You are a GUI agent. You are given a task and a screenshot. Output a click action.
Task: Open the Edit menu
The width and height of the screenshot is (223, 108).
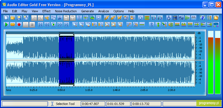pyautogui.click(x=15, y=11)
